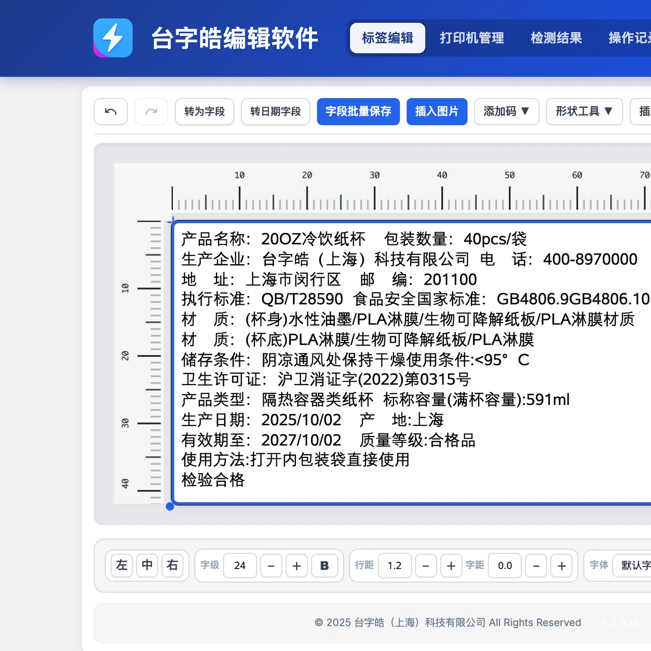Expand the 形状工具 dropdown
Screen dimensions: 651x651
584,112
